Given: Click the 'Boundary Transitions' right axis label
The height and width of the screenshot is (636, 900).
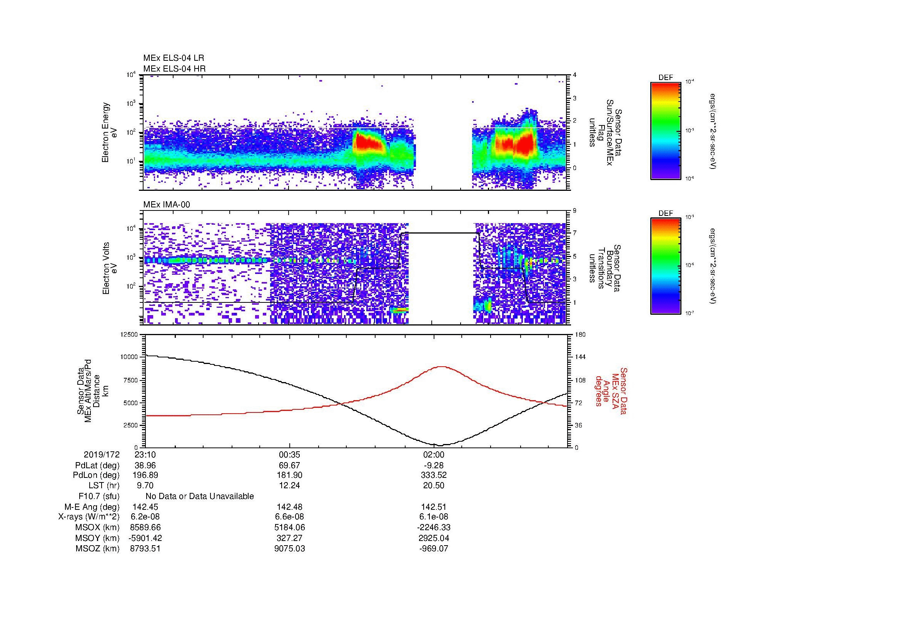Looking at the screenshot, I should (x=605, y=268).
